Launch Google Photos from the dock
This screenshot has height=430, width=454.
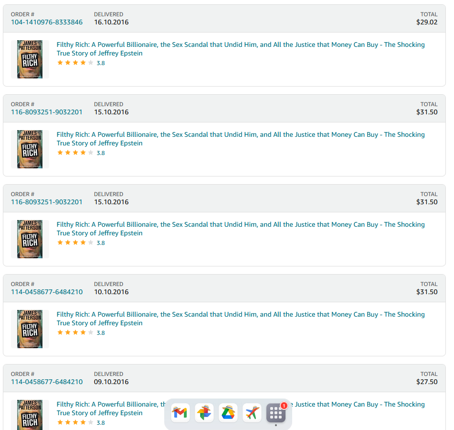[204, 412]
